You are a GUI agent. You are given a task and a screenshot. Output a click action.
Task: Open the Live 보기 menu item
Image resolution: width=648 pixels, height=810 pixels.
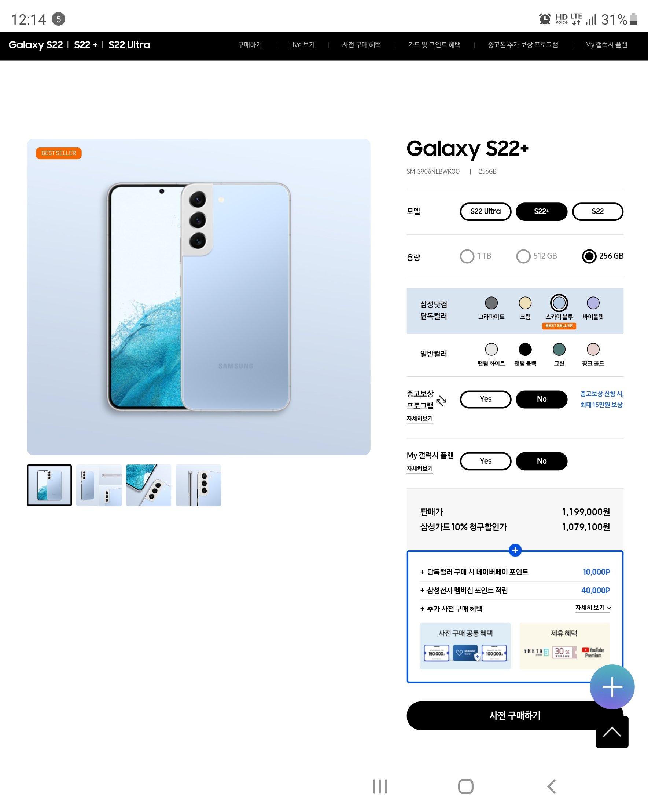pyautogui.click(x=302, y=45)
